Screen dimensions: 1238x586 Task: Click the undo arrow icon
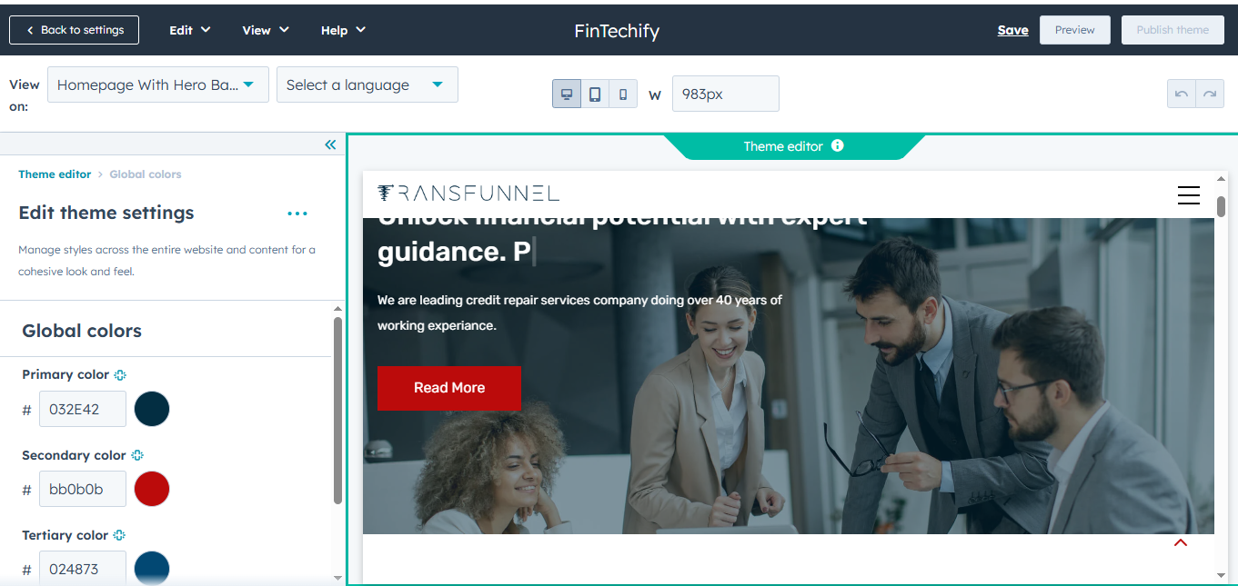pos(1182,94)
